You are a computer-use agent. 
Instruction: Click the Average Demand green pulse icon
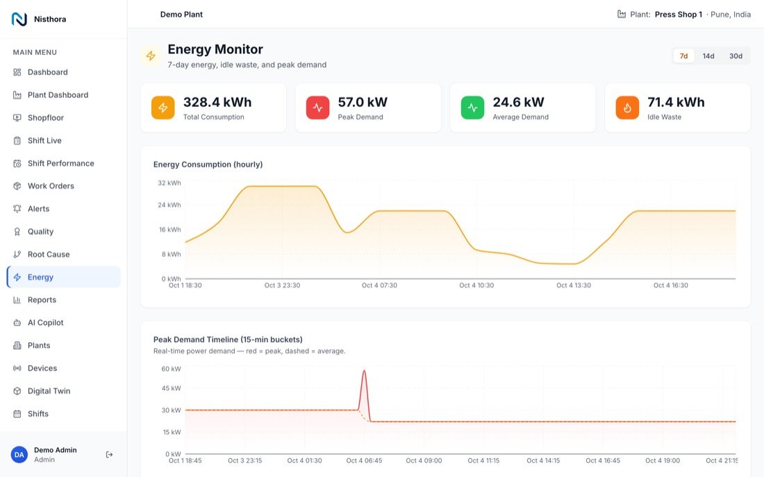[x=472, y=108]
